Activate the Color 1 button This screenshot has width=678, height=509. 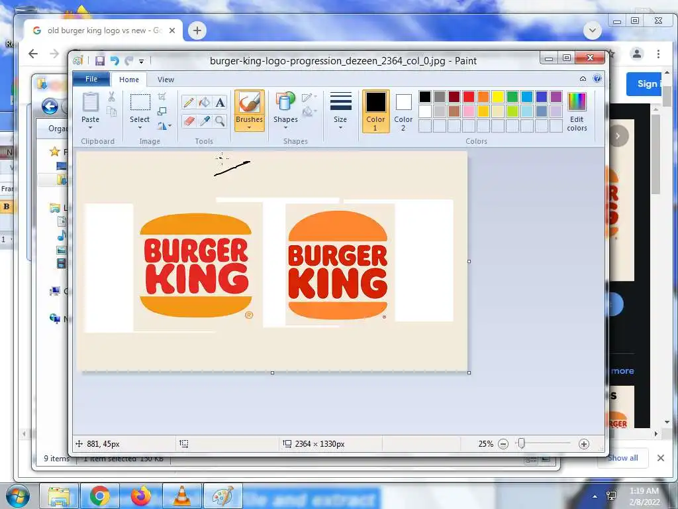[376, 111]
